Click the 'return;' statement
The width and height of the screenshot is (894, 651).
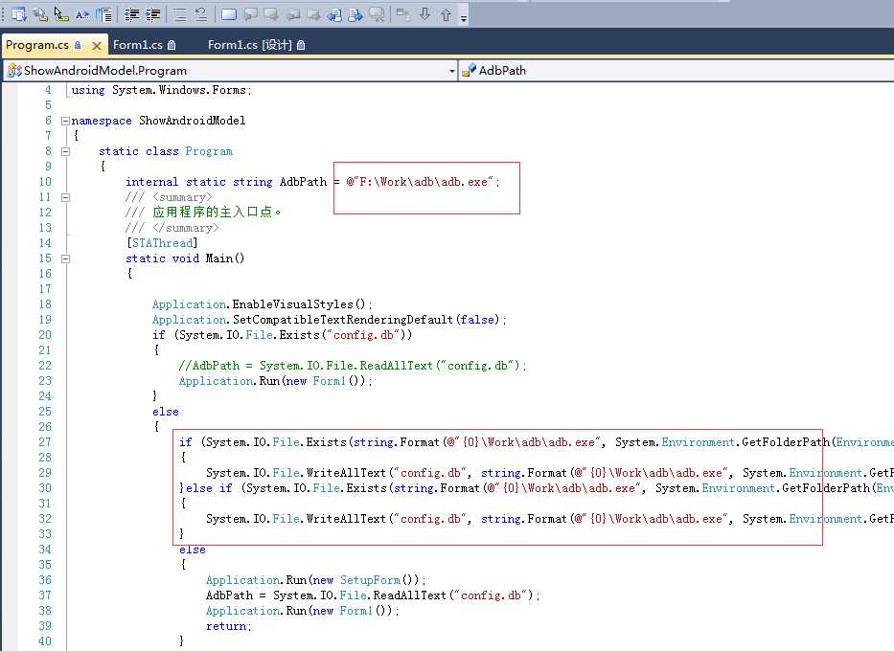click(x=229, y=626)
